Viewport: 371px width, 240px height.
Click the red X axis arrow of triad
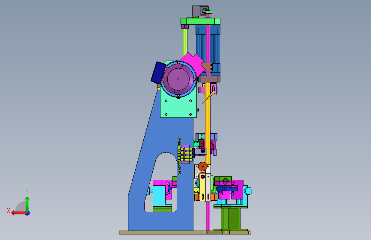(18, 213)
